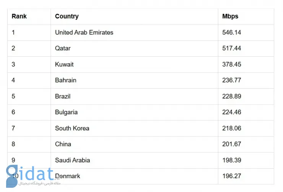
Task: Click the Rank column header
Action: coord(19,16)
